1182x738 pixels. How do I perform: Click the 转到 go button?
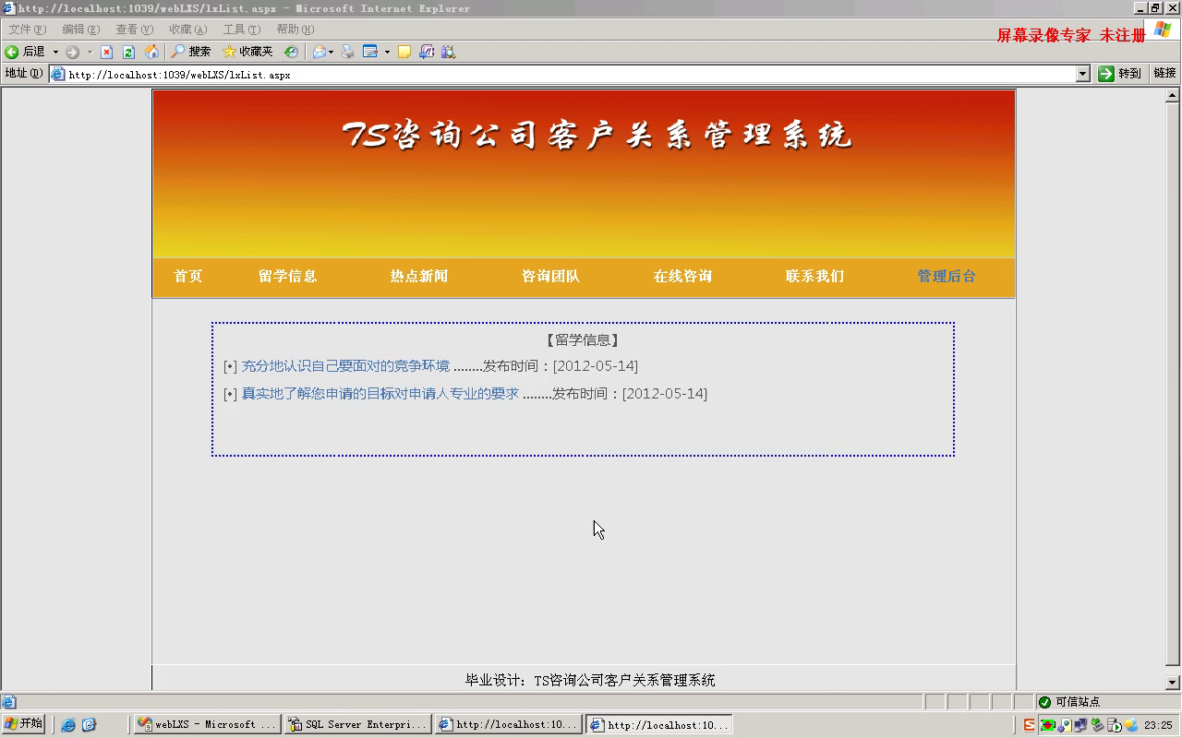pyautogui.click(x=1119, y=74)
